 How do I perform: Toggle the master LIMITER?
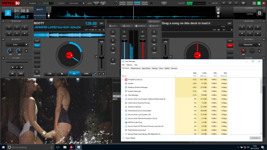click(x=213, y=3)
